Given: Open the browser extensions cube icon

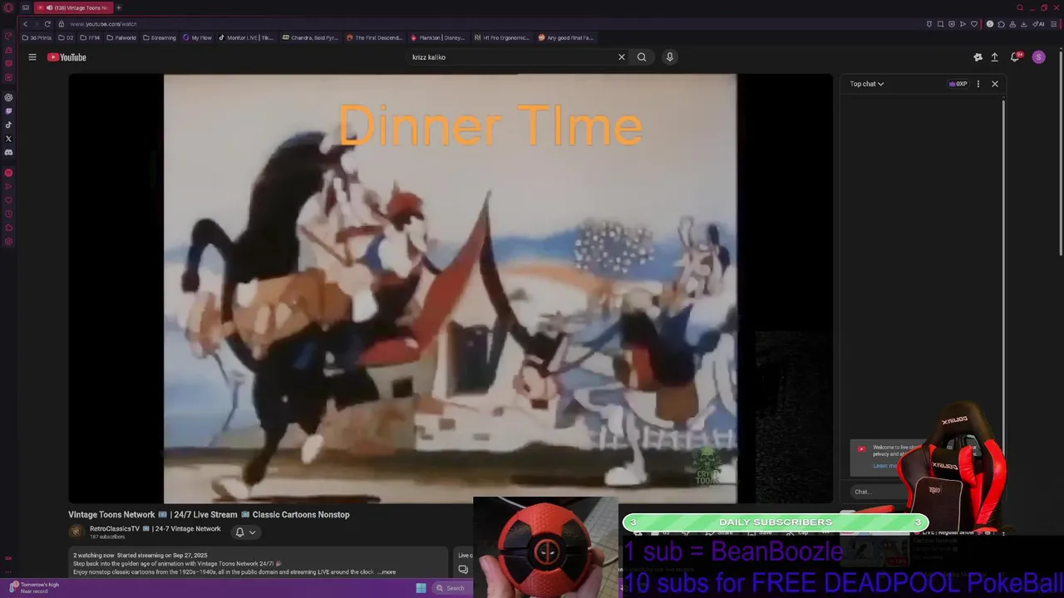Looking at the screenshot, I should [1001, 24].
